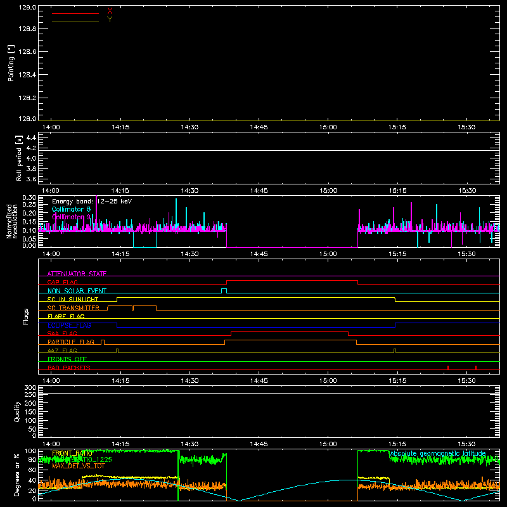
Task: Select the olive Y legend label
Action: (110, 20)
